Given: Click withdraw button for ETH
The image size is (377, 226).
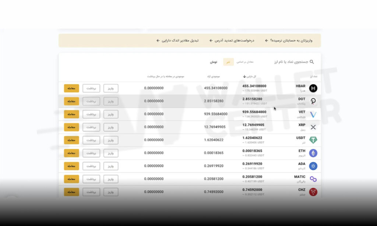Looking at the screenshot, I should tap(91, 153).
